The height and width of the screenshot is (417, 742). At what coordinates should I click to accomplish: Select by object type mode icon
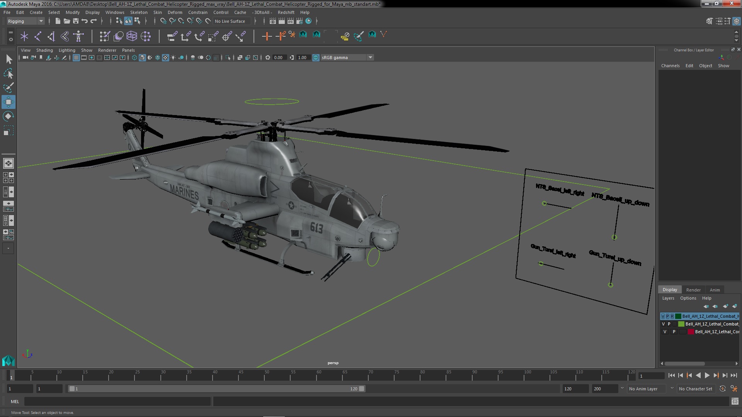point(128,21)
